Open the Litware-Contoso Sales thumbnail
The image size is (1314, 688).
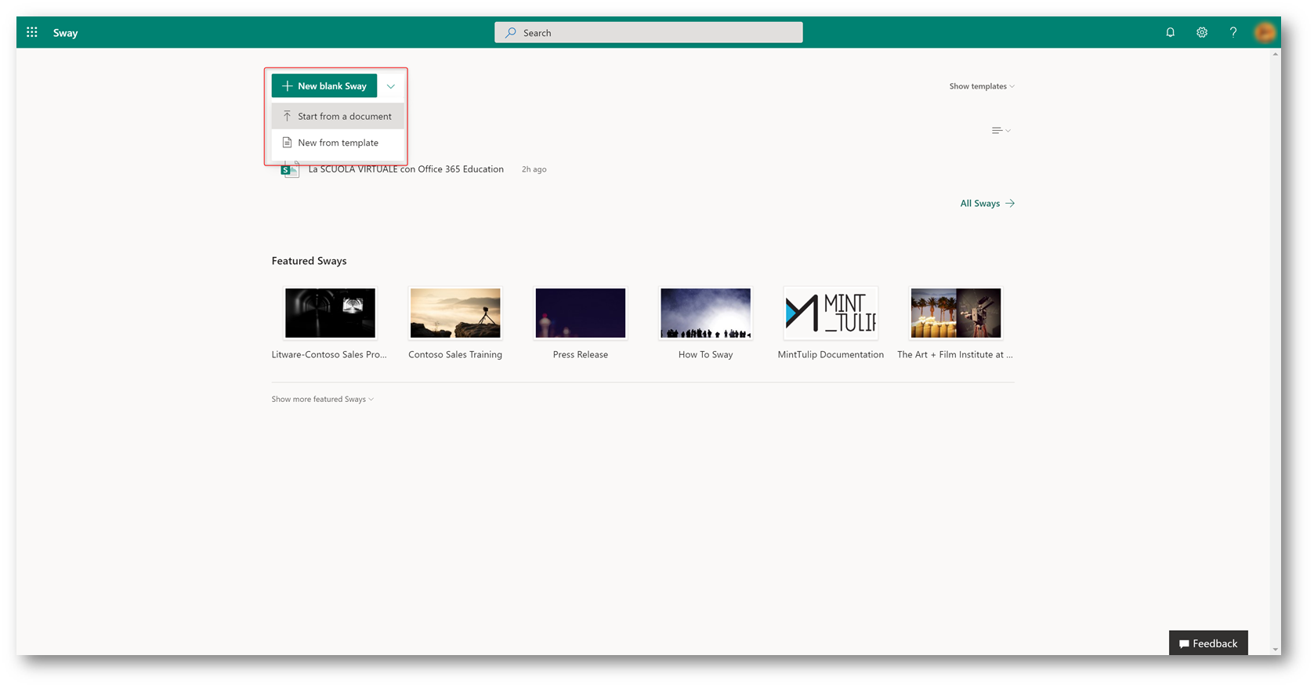pyautogui.click(x=330, y=313)
